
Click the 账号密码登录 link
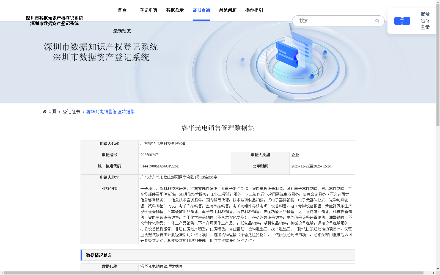click(x=425, y=21)
